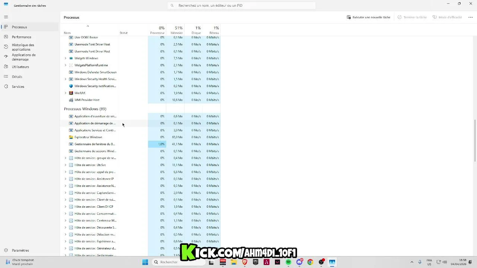Select Application d'ouverture de session row
Image resolution: width=477 pixels, height=268 pixels.
pyautogui.click(x=141, y=116)
